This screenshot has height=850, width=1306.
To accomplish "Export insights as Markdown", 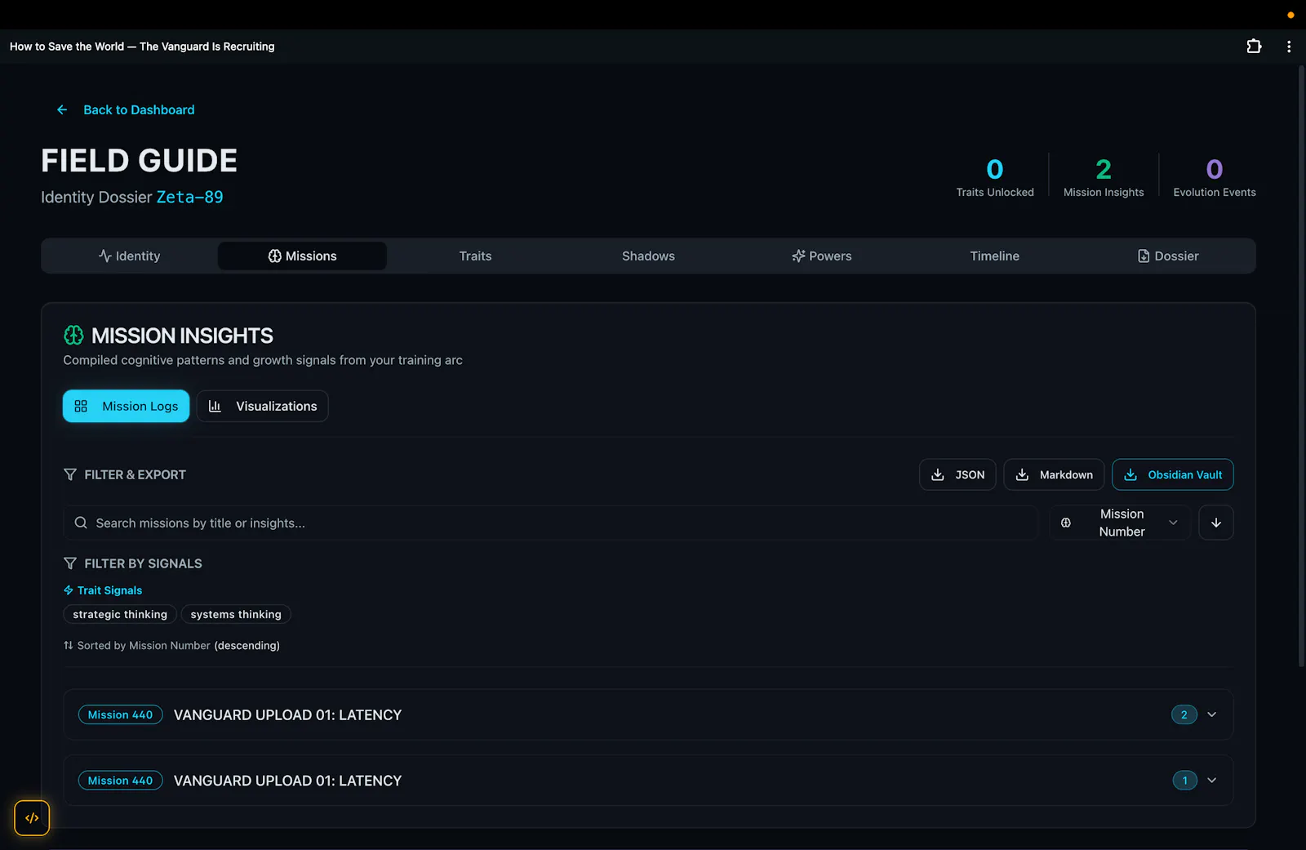I will coord(1054,474).
